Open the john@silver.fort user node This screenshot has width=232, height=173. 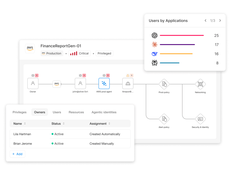point(80,83)
